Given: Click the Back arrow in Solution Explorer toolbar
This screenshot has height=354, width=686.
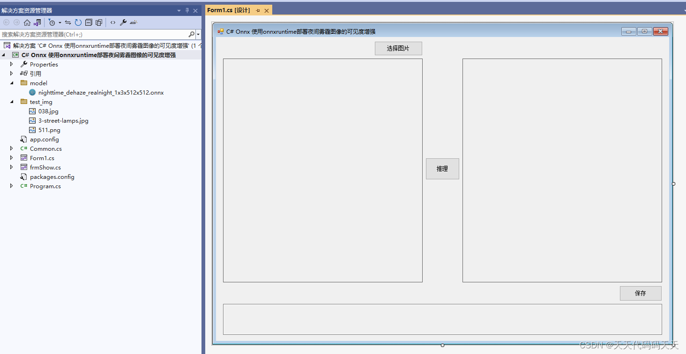Looking at the screenshot, I should pyautogui.click(x=6, y=22).
